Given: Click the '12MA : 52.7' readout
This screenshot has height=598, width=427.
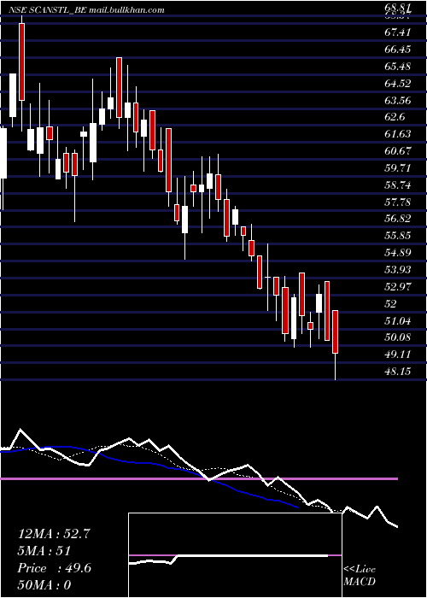Looking at the screenshot, I should click(54, 534).
